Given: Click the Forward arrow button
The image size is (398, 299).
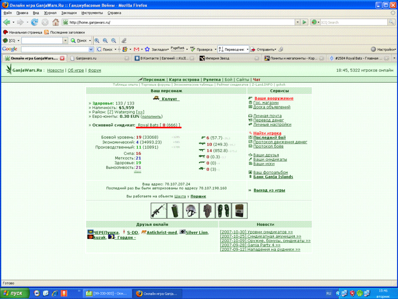Looking at the screenshot, I should (x=20, y=22).
